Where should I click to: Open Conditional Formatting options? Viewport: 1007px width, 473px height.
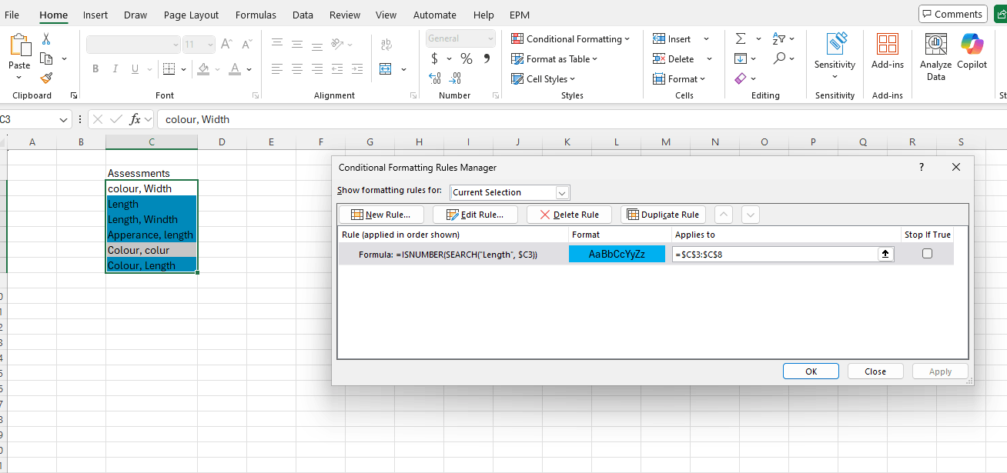570,38
